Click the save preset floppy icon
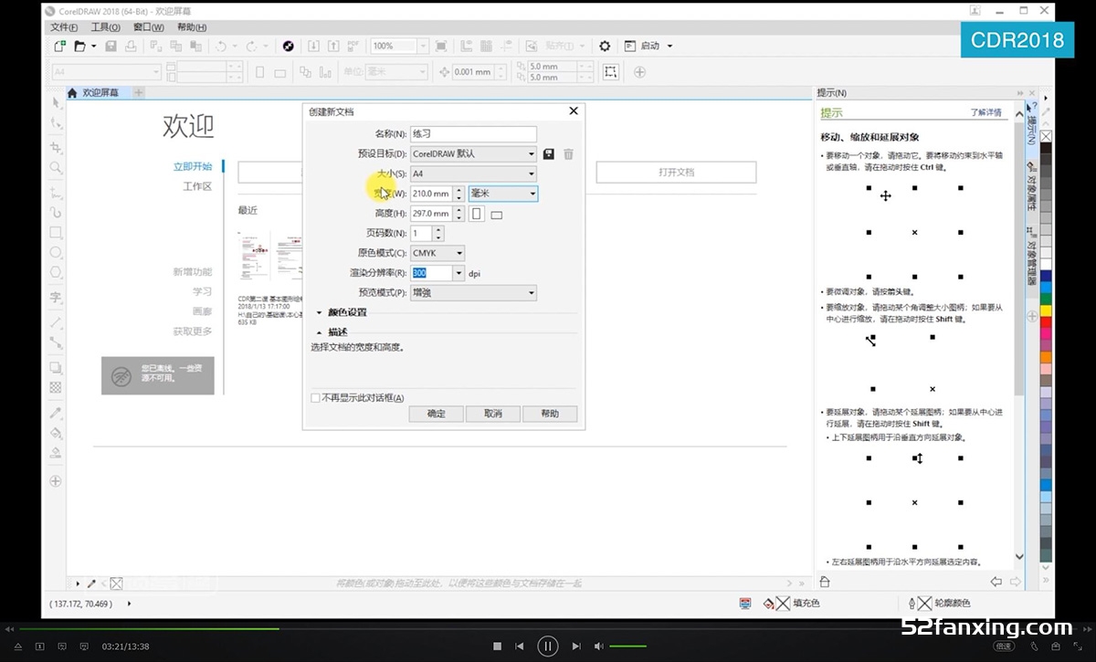Screen dimensions: 1096x662 (549, 154)
